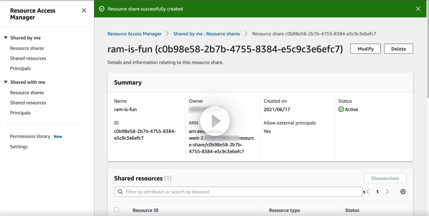Open Shared resources under Shared with me
Viewport: 429px width, 216px height.
tap(28, 103)
